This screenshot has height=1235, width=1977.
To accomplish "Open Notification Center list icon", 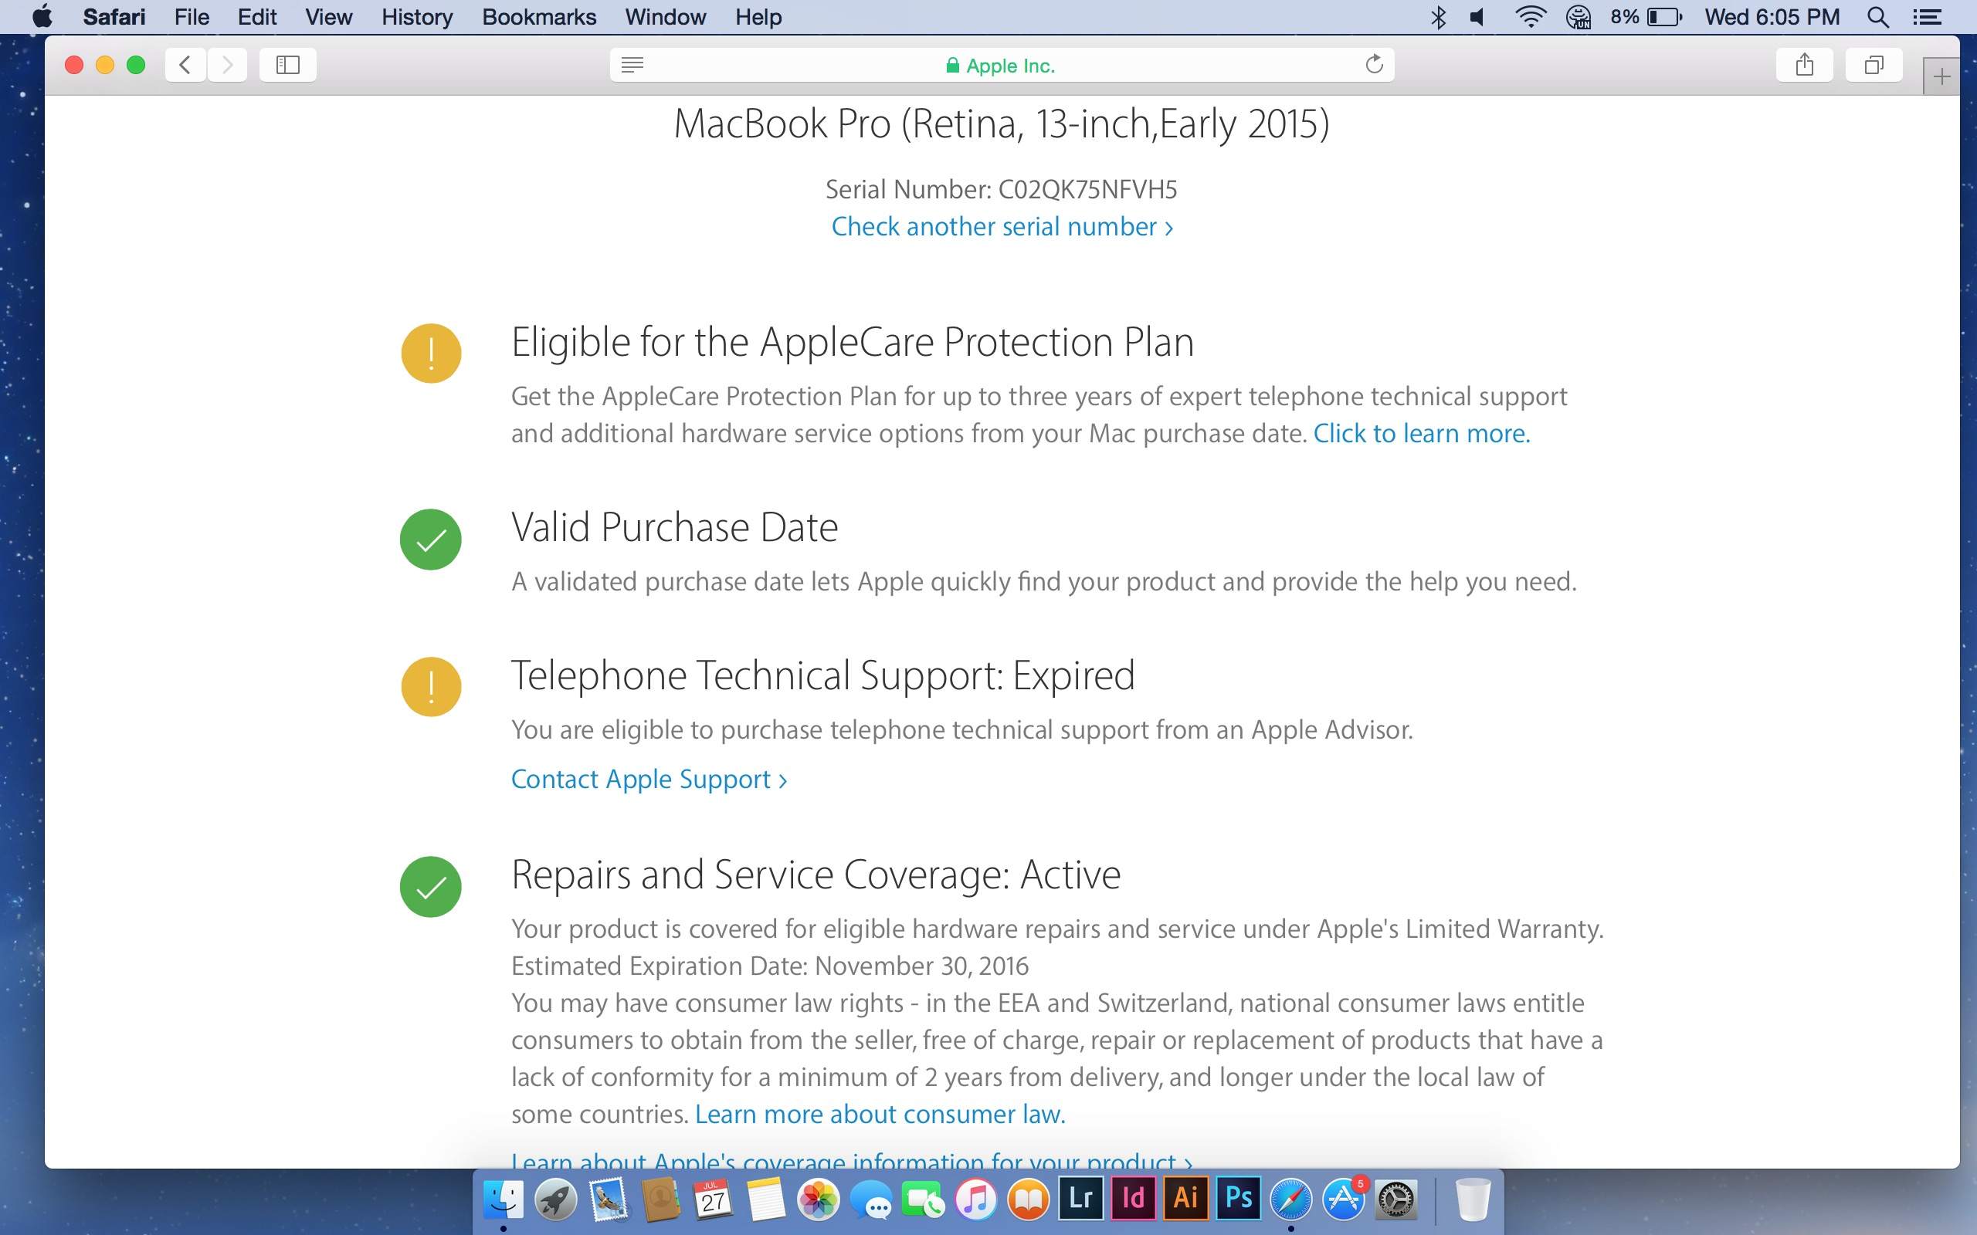I will click(1927, 16).
